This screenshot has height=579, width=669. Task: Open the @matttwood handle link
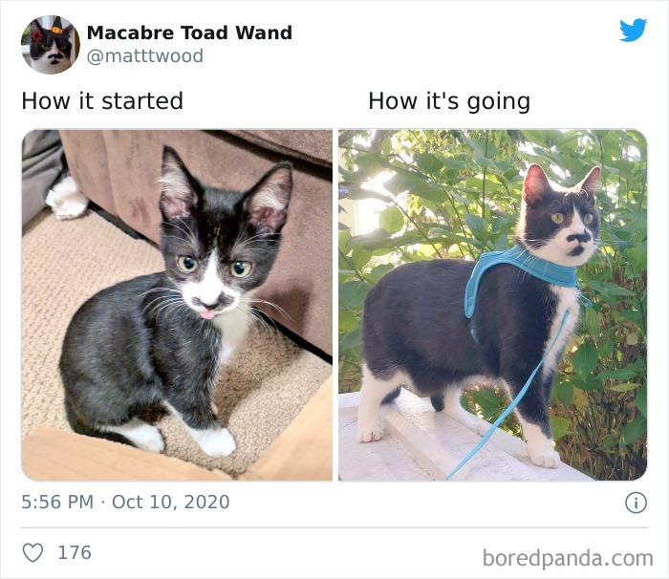[145, 56]
